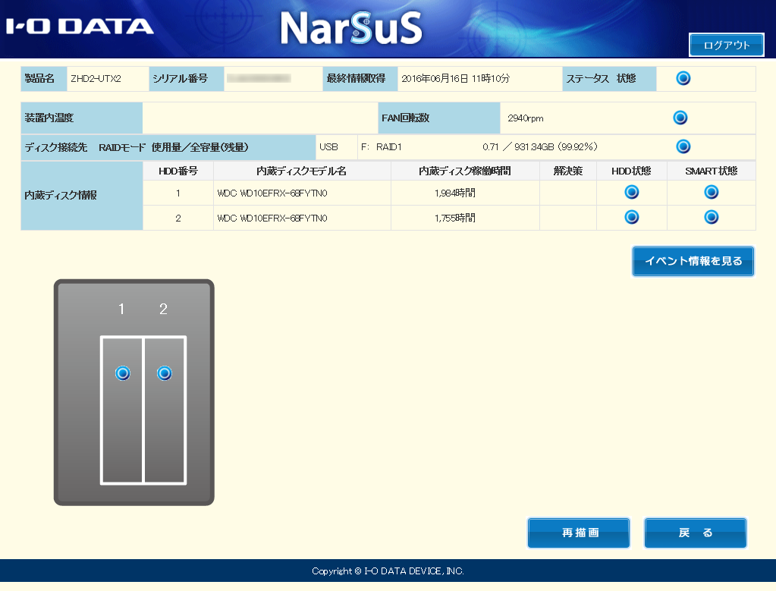The height and width of the screenshot is (591, 776).
Task: Click the SMART状態 icon for HDD 2
Action: tap(710, 216)
